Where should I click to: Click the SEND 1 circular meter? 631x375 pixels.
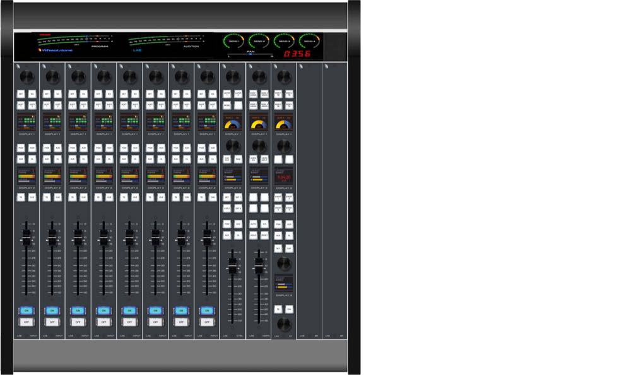click(233, 41)
